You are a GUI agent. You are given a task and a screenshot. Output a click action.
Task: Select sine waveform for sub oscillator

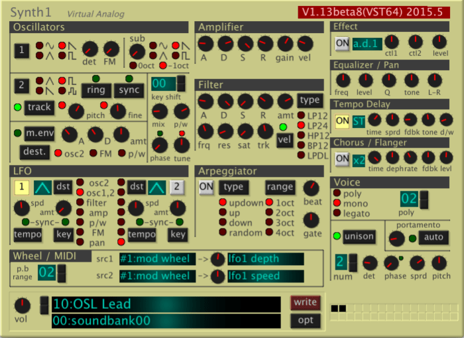click(153, 45)
